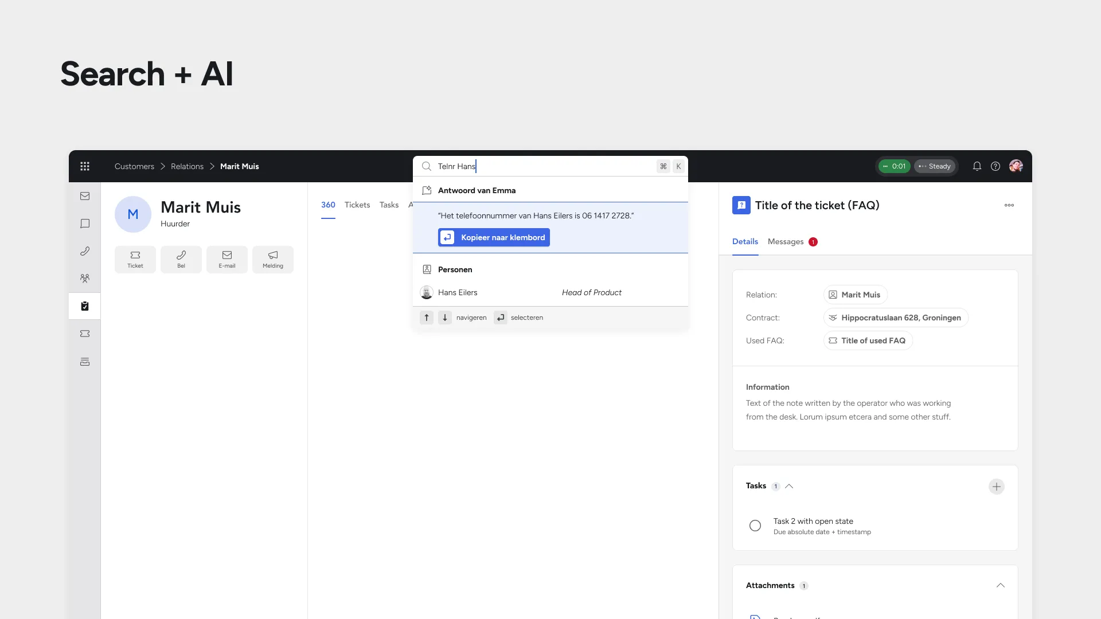The image size is (1101, 619).
Task: Open the ticket options three-dot menu
Action: (1009, 205)
